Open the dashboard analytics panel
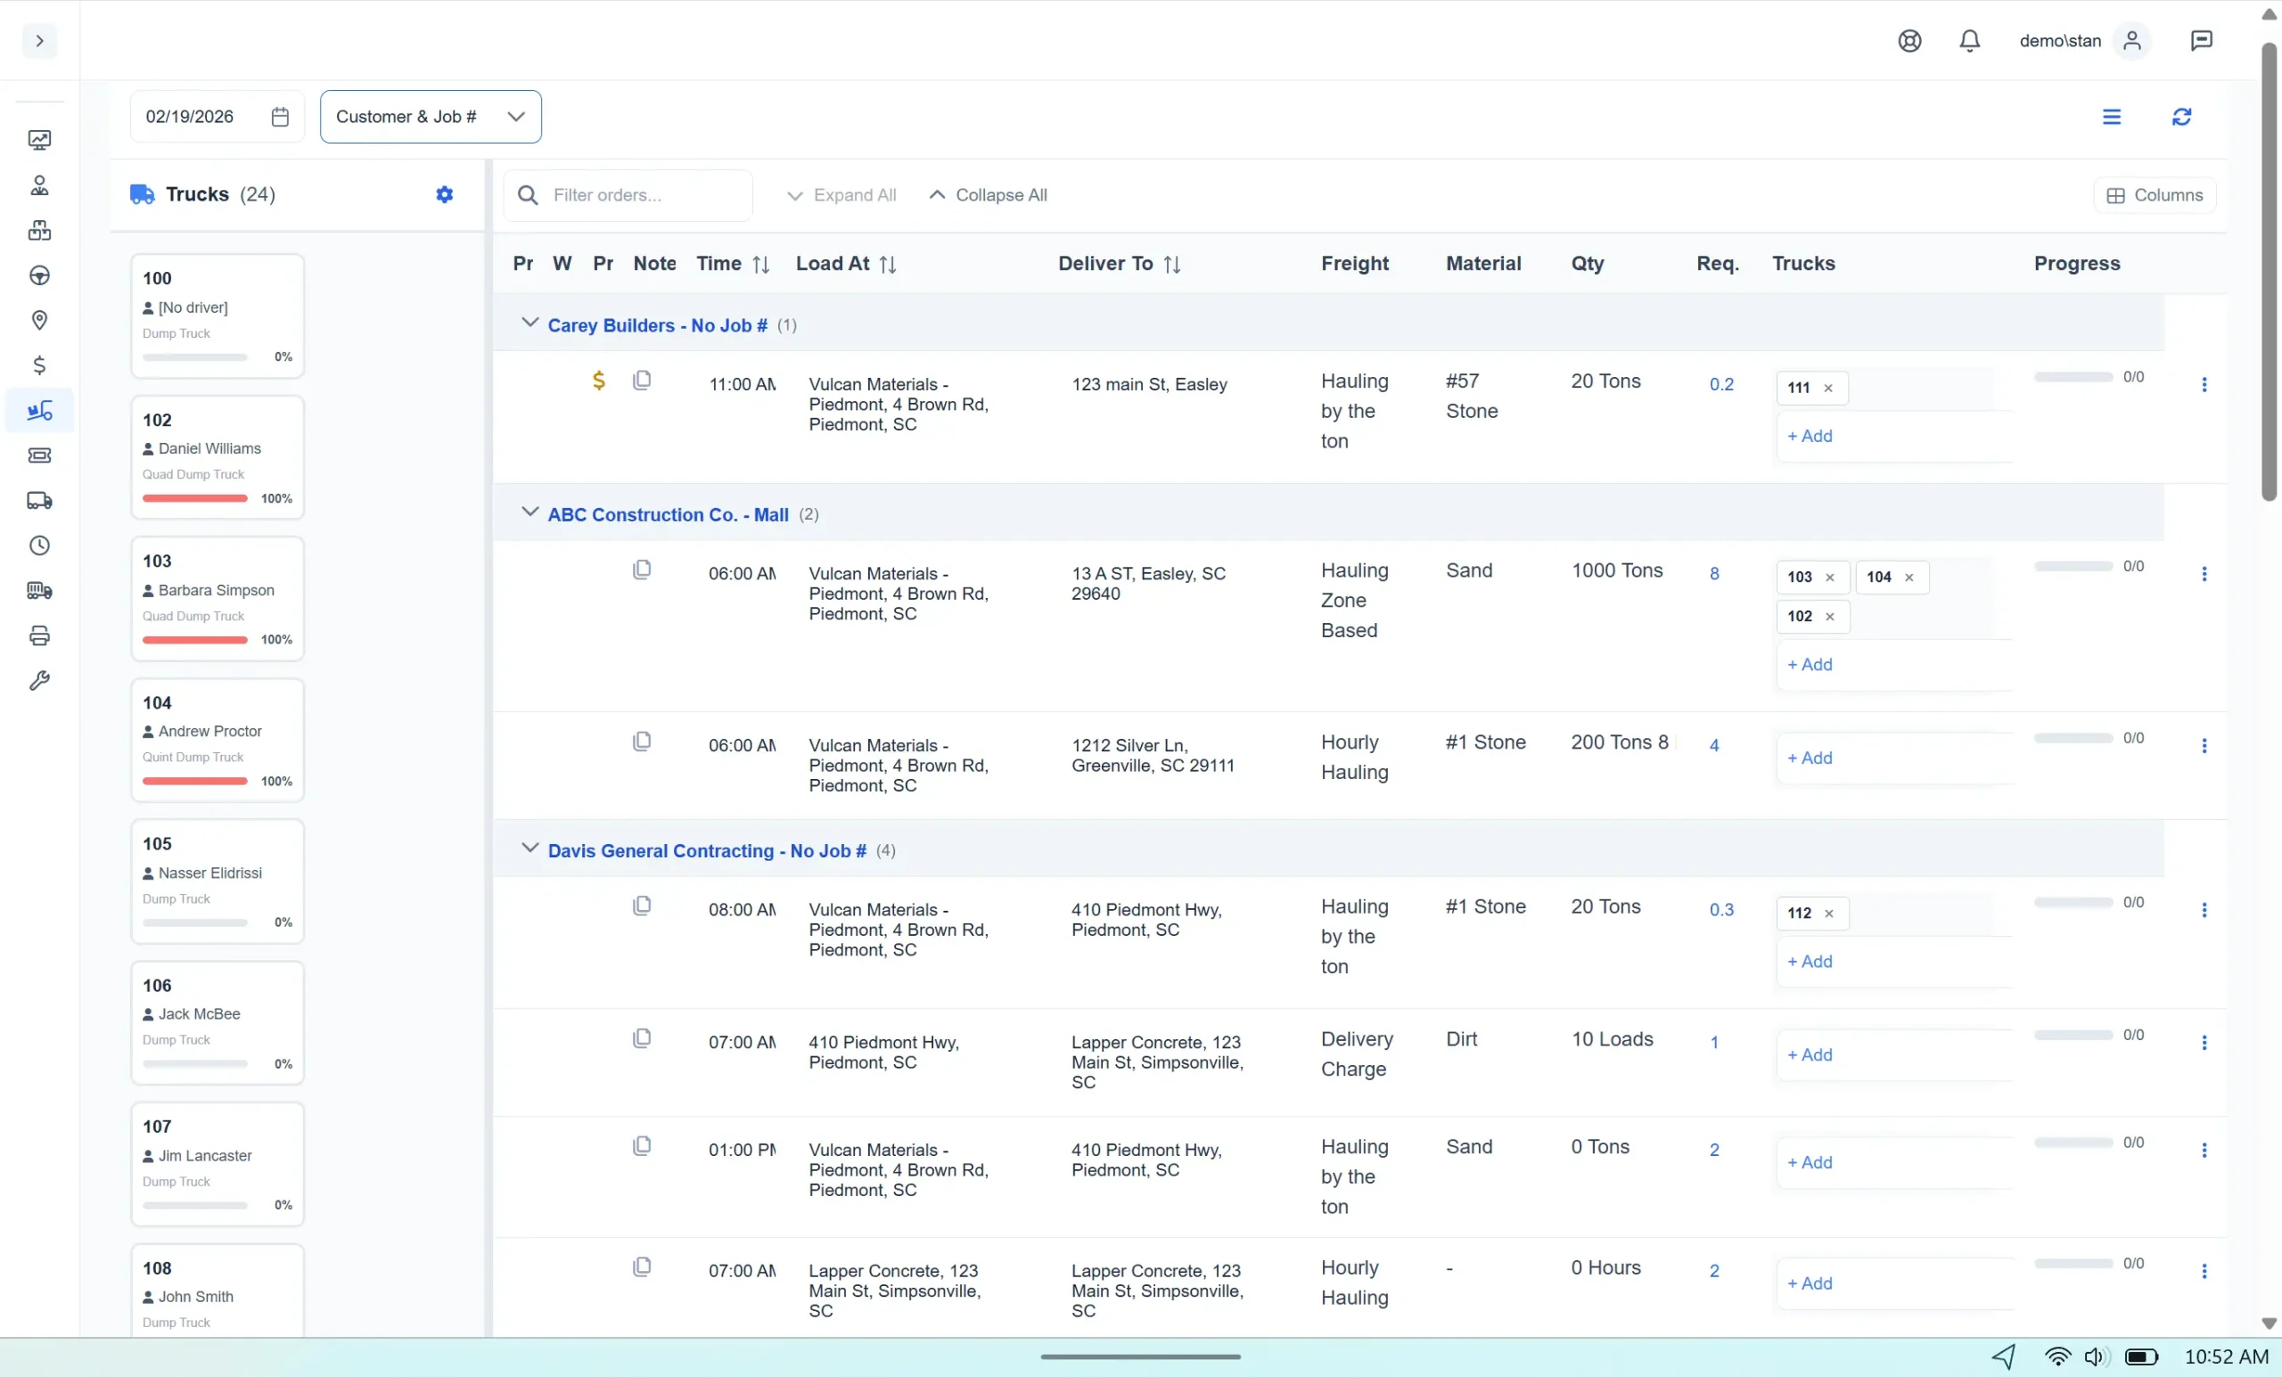2282x1377 pixels. 40,140
